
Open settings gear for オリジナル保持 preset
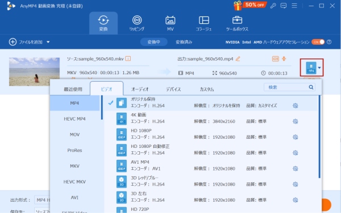295,105
